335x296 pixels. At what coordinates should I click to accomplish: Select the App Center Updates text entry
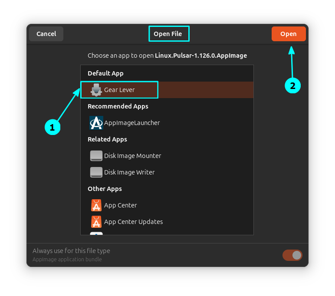click(133, 222)
